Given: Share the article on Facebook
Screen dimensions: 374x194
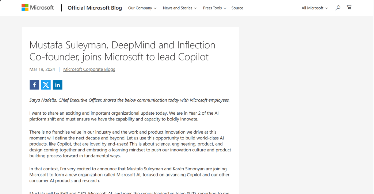Looking at the screenshot, I should coord(34,85).
